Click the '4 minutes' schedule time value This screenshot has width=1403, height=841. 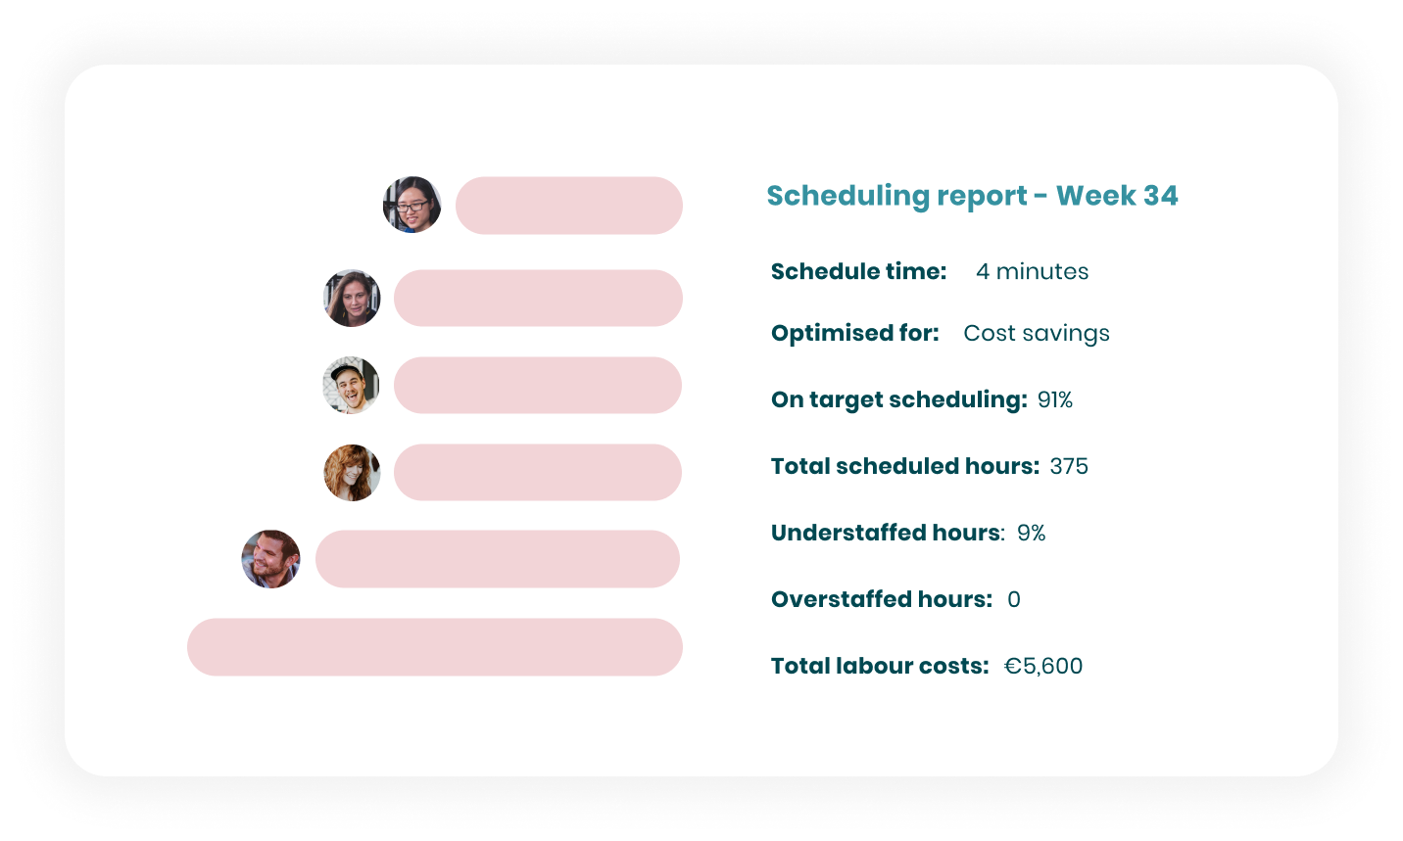tap(1032, 271)
